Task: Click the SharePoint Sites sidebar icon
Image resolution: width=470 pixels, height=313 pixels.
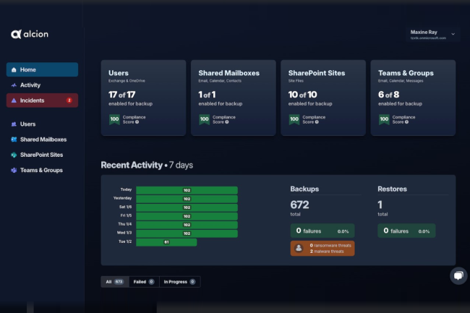Action: 13,155
